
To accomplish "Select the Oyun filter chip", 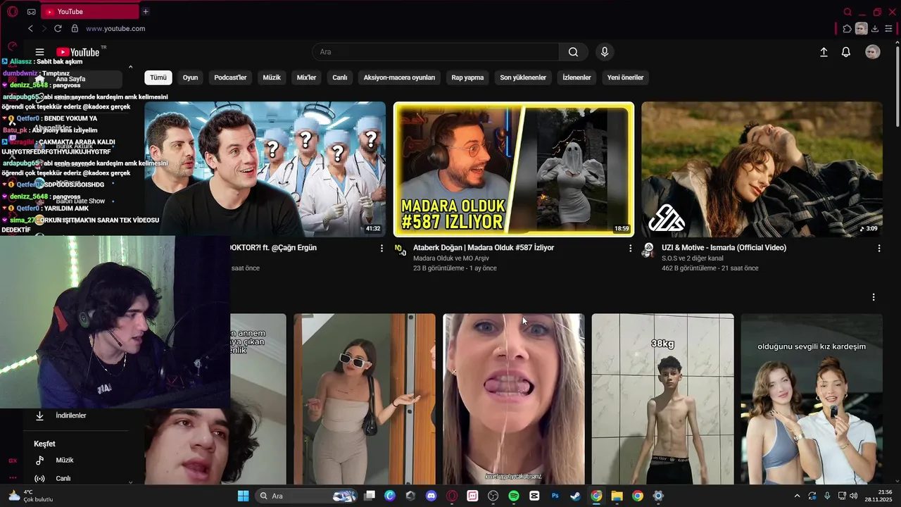I will [191, 77].
